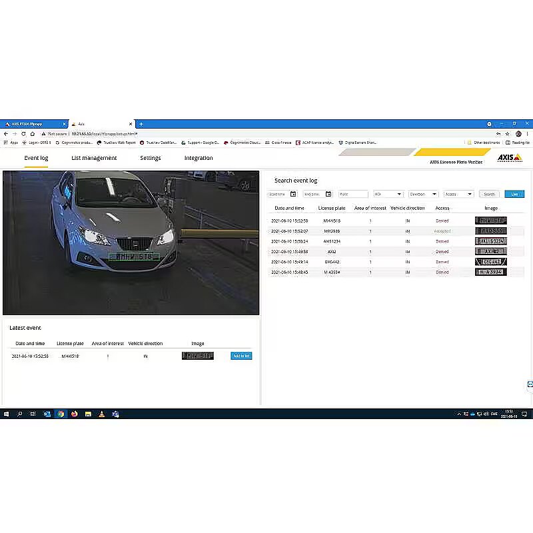Image resolution: width=533 pixels, height=533 pixels.
Task: Open the Integration tab
Action: pyautogui.click(x=199, y=158)
